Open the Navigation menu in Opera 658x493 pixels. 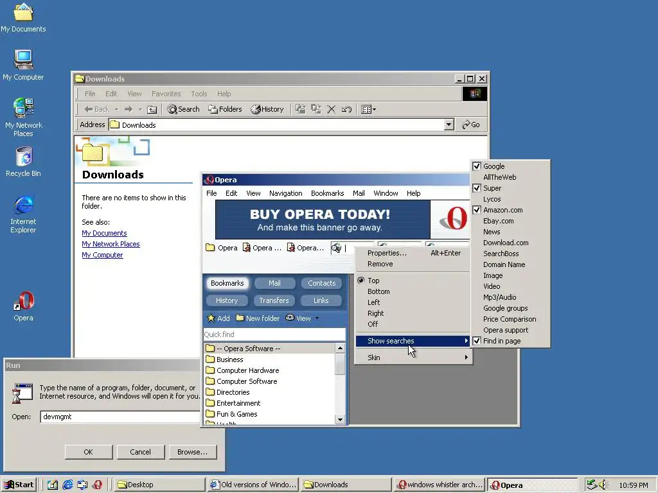[286, 193]
